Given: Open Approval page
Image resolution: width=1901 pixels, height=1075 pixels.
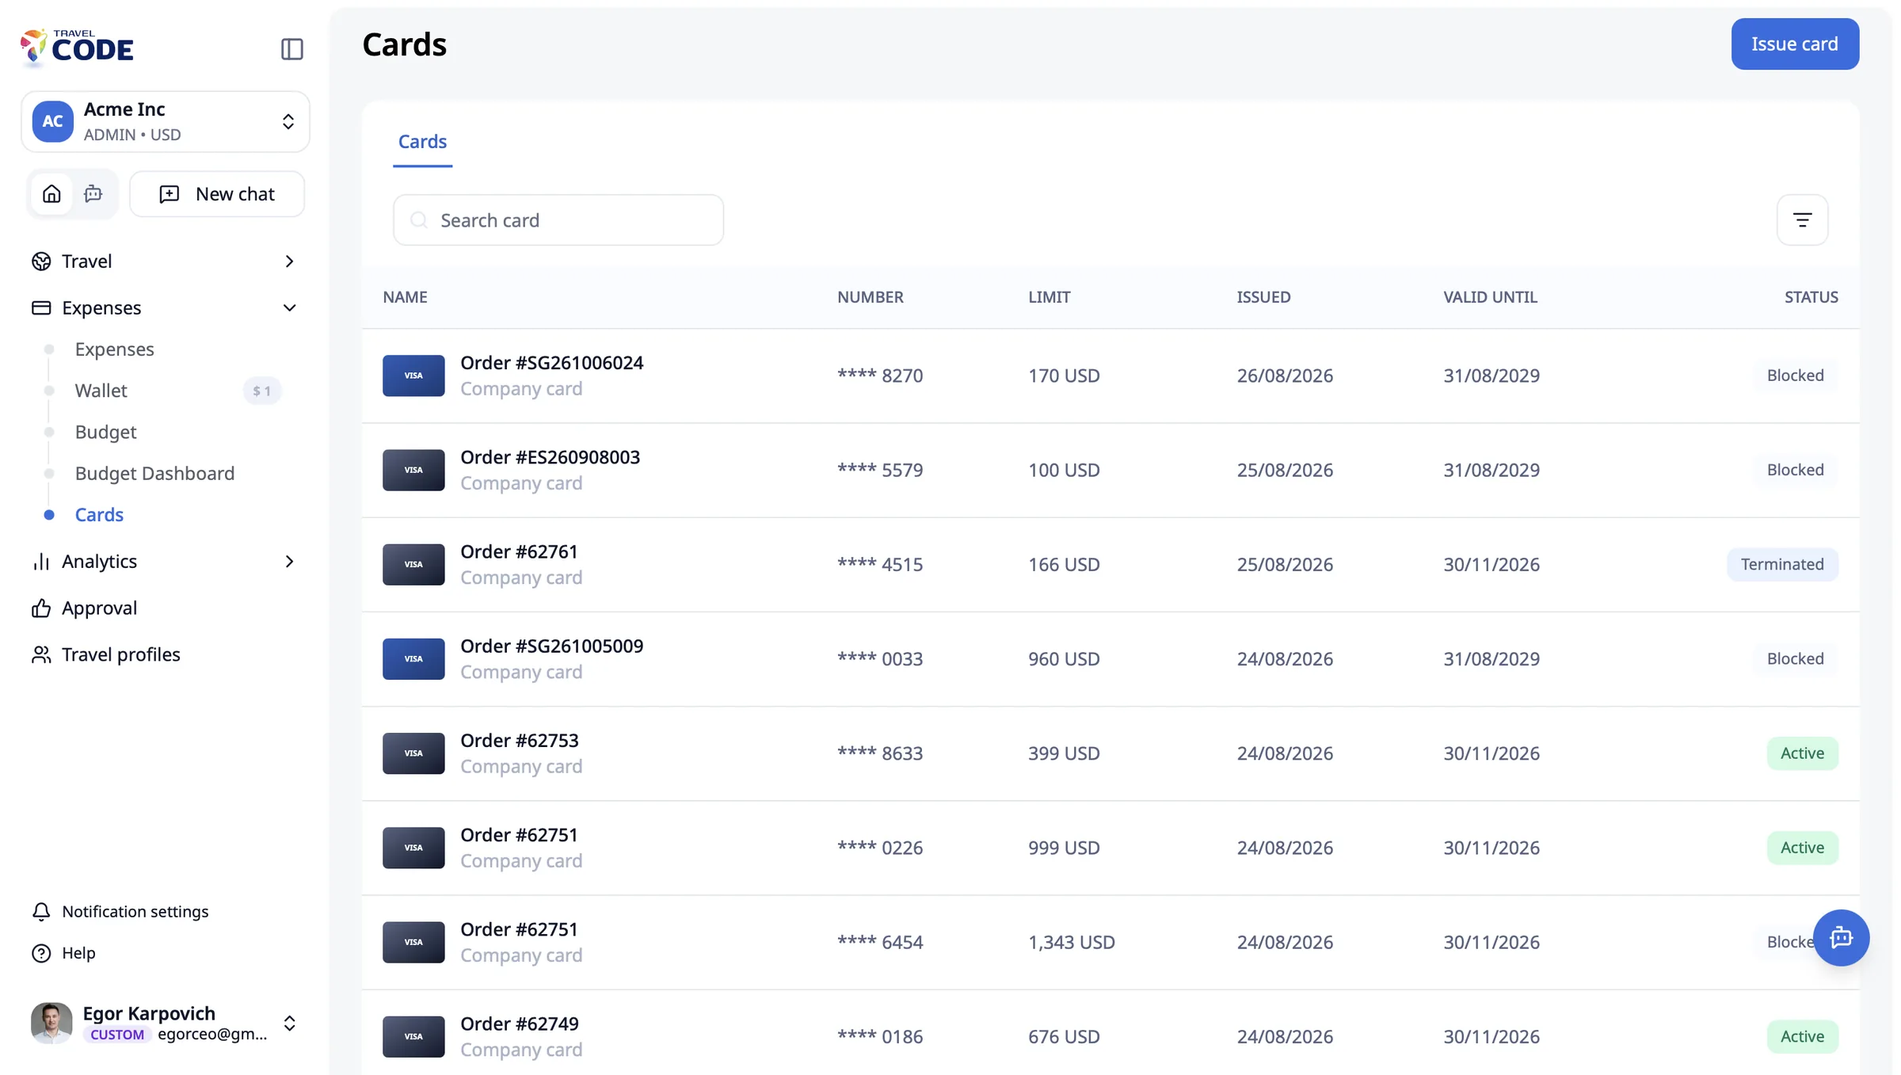Looking at the screenshot, I should 84,608.
